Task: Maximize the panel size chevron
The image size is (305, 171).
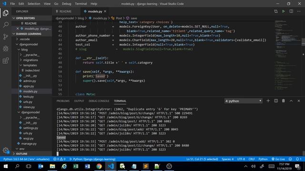Action: (x=291, y=101)
